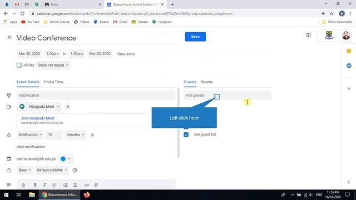
Task: Toggle underline formatting in the description toolbar
Action: (x=54, y=185)
